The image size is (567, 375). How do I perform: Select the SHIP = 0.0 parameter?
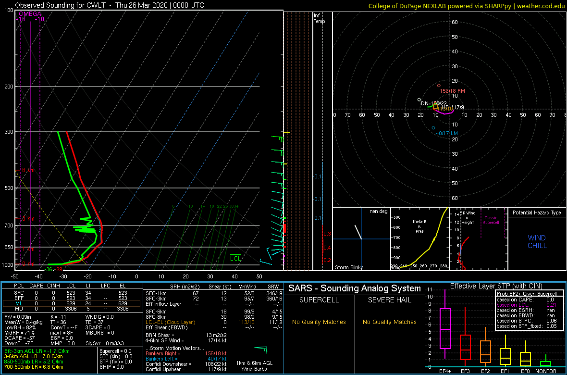point(113,367)
